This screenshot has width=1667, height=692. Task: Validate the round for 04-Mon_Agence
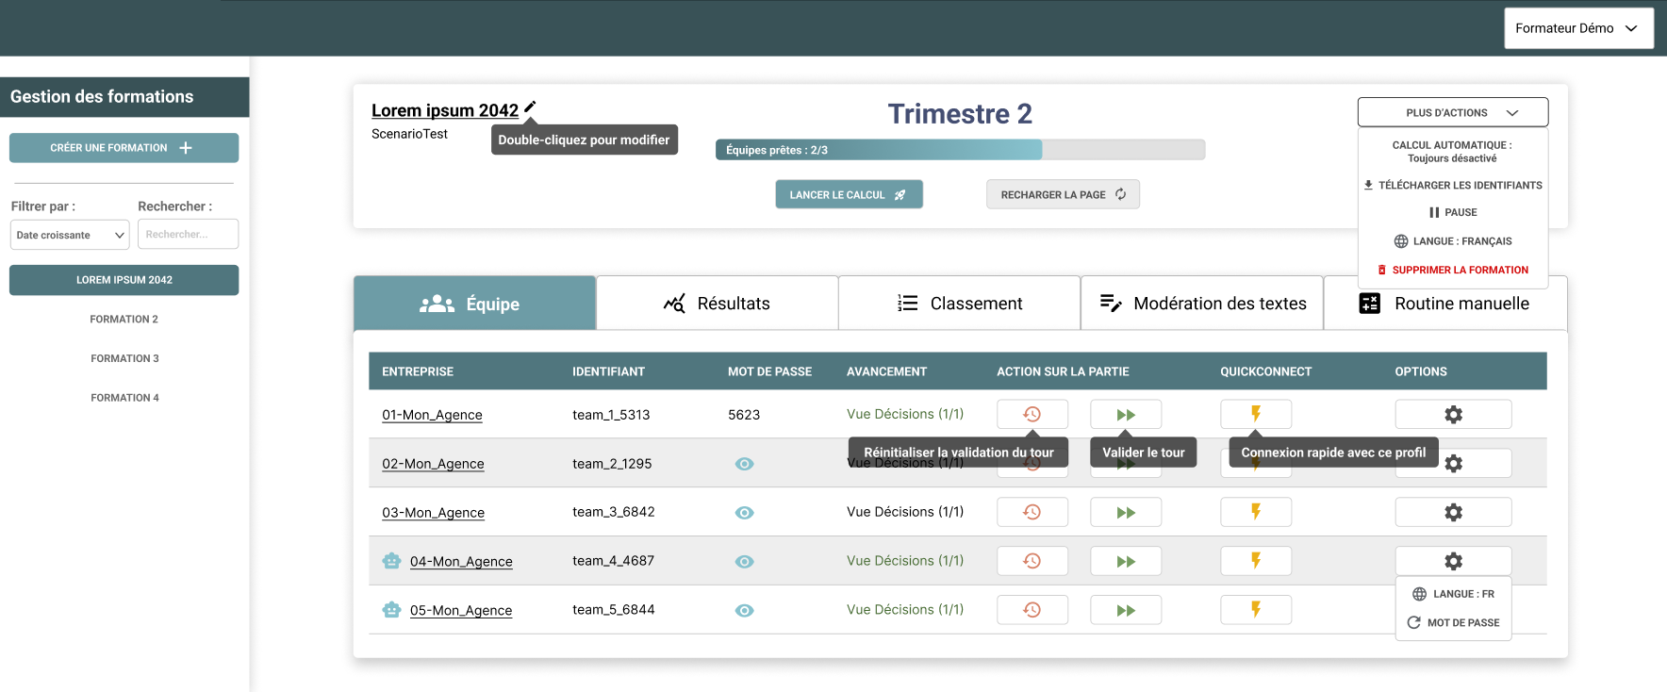1126,561
